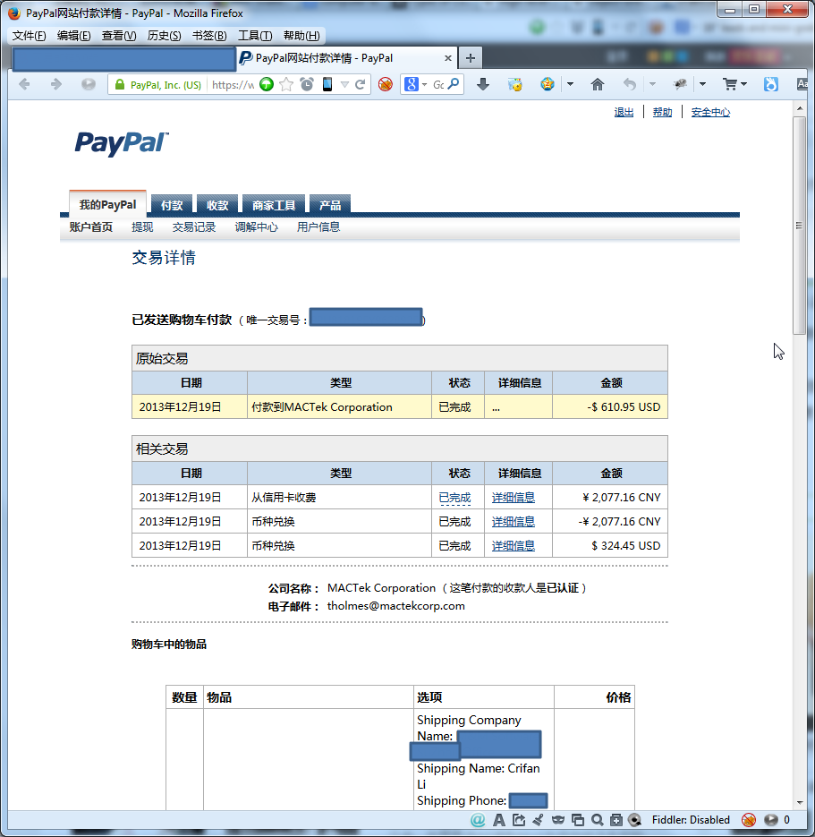Click the letter A icon in status bar
Viewport: 815px width, 837px height.
(x=498, y=820)
